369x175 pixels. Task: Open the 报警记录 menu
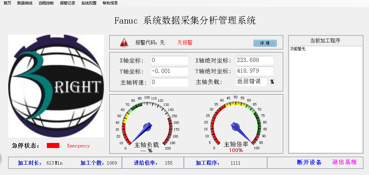click(x=67, y=3)
